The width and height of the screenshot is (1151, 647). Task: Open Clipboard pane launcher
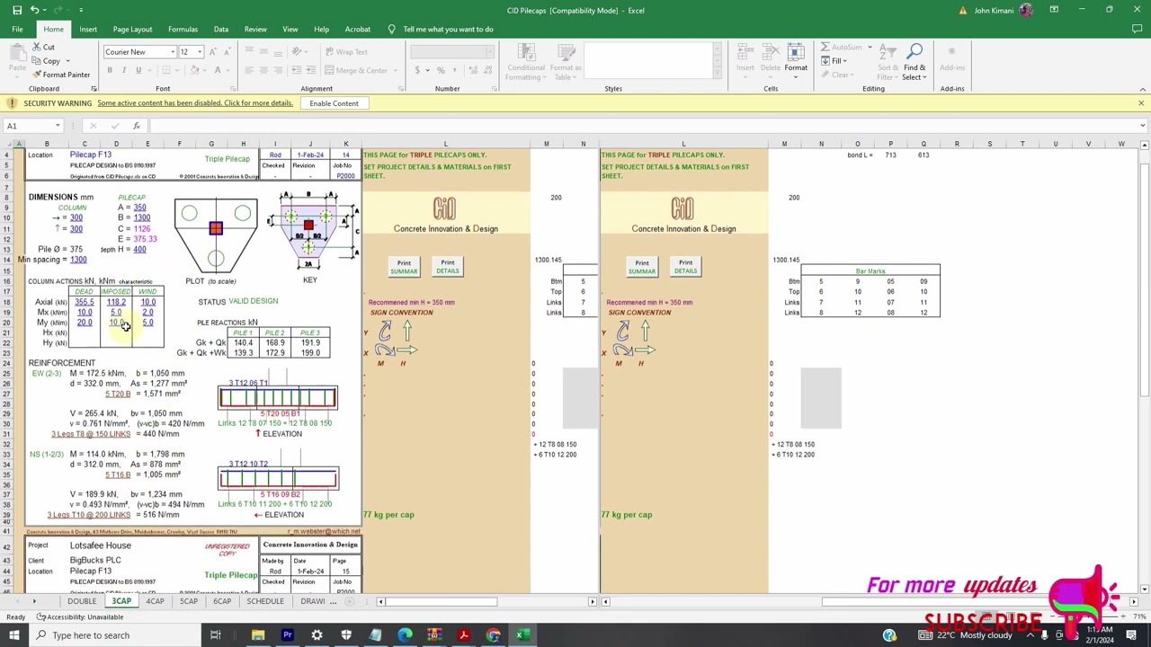pos(94,89)
